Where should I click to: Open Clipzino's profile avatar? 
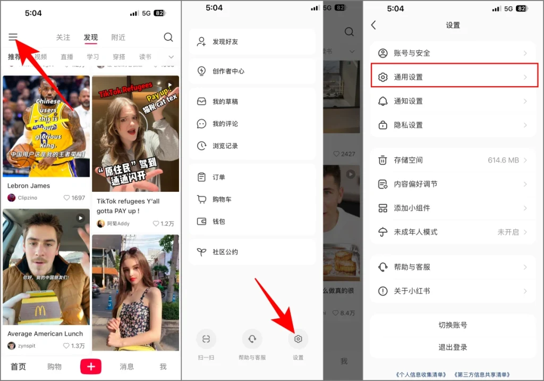tap(12, 198)
